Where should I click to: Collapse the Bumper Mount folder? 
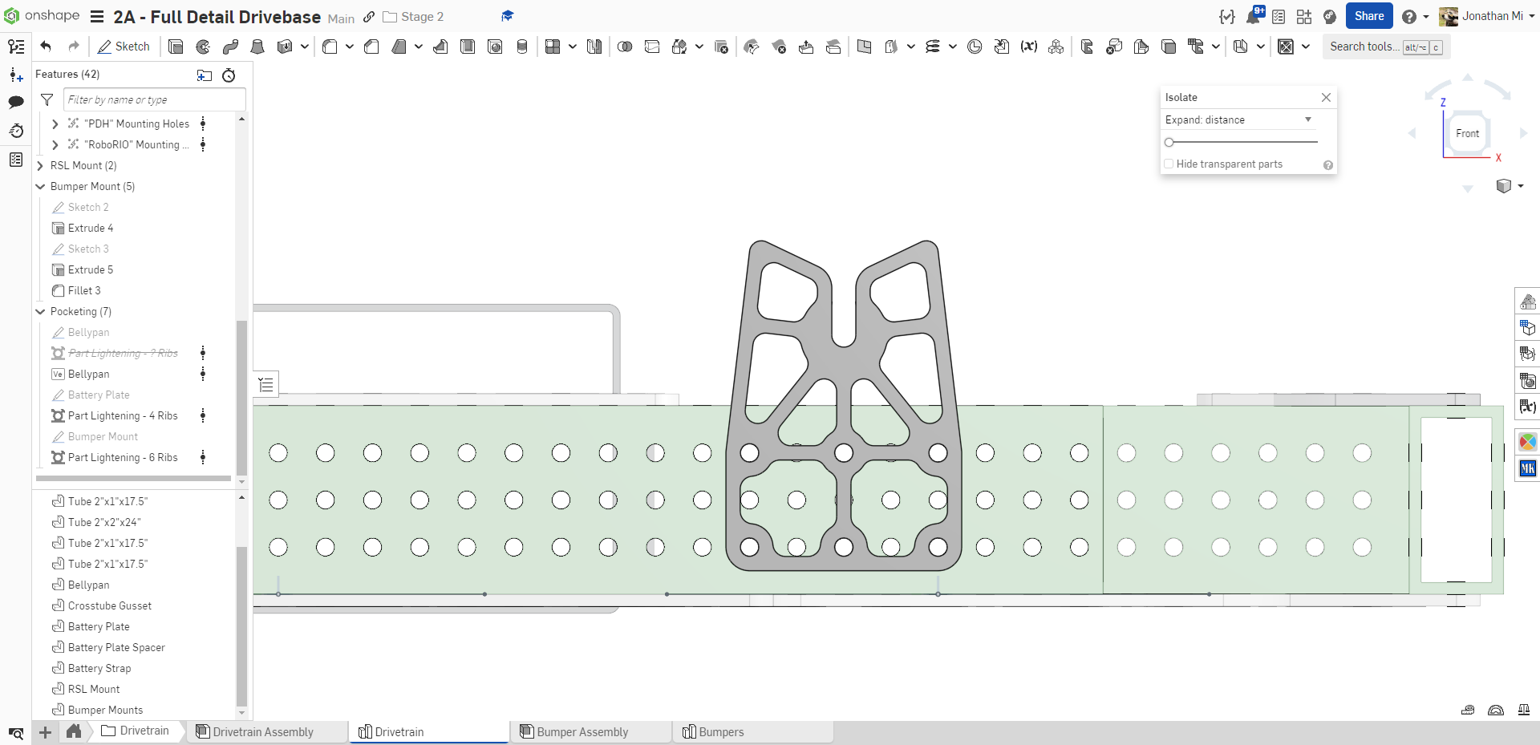tap(40, 187)
